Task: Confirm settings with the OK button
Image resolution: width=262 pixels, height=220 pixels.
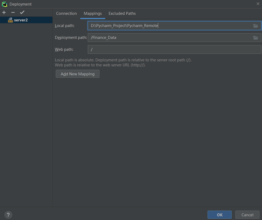Action: (x=219, y=215)
